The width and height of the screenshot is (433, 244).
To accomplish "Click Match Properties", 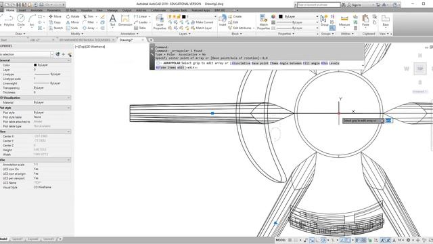I will click(x=263, y=22).
